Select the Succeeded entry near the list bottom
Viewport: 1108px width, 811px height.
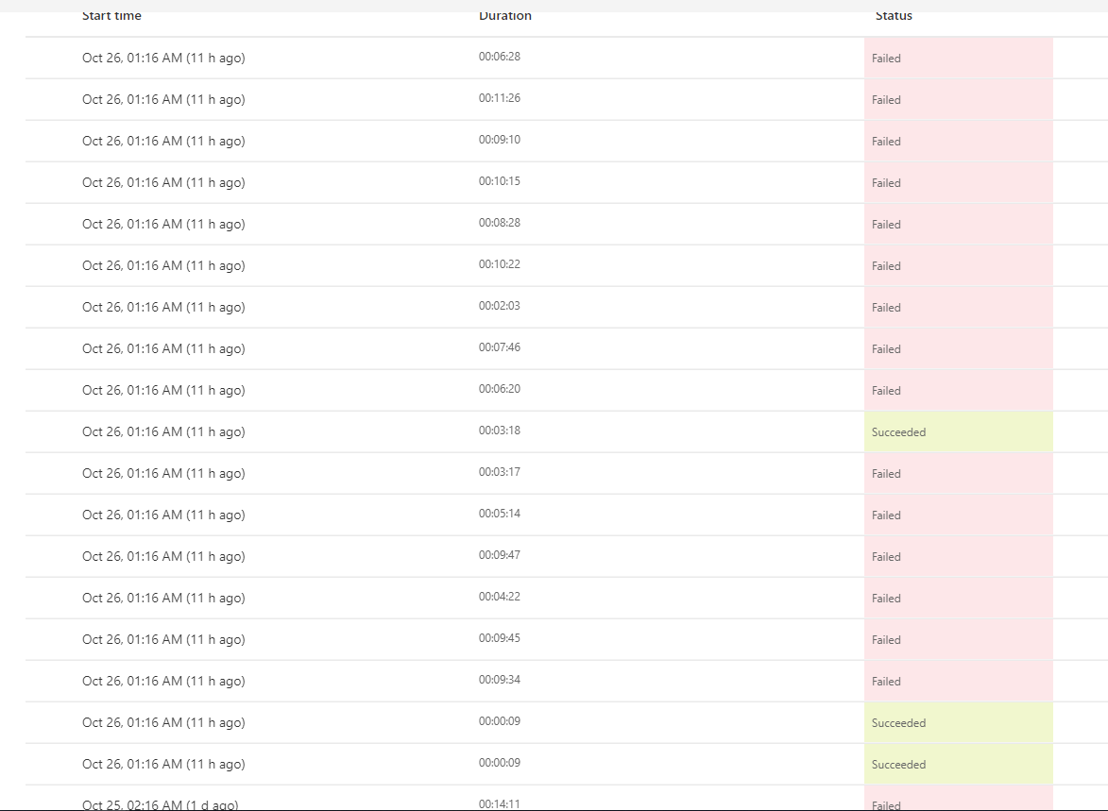coord(898,764)
